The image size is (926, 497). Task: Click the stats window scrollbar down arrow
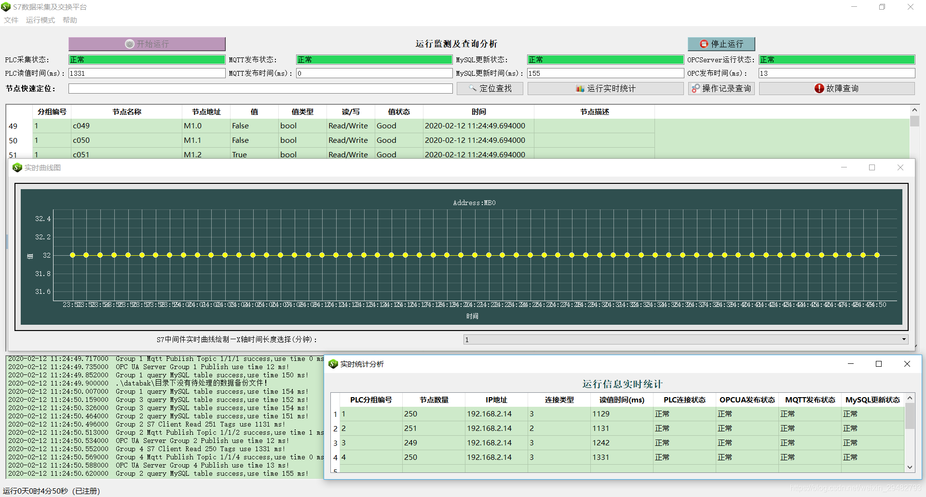coord(910,467)
